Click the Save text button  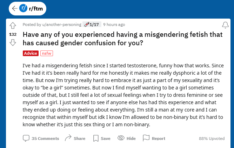pyautogui.click(x=106, y=139)
